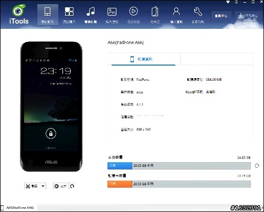Screen dimensions: 264x212
Task: Click the 23:19 clock on phone preview
Action: (x=56, y=71)
